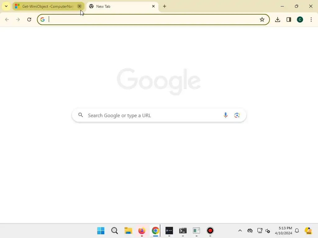
Task: Switch to Firefox in the taskbar
Action: [x=142, y=231]
